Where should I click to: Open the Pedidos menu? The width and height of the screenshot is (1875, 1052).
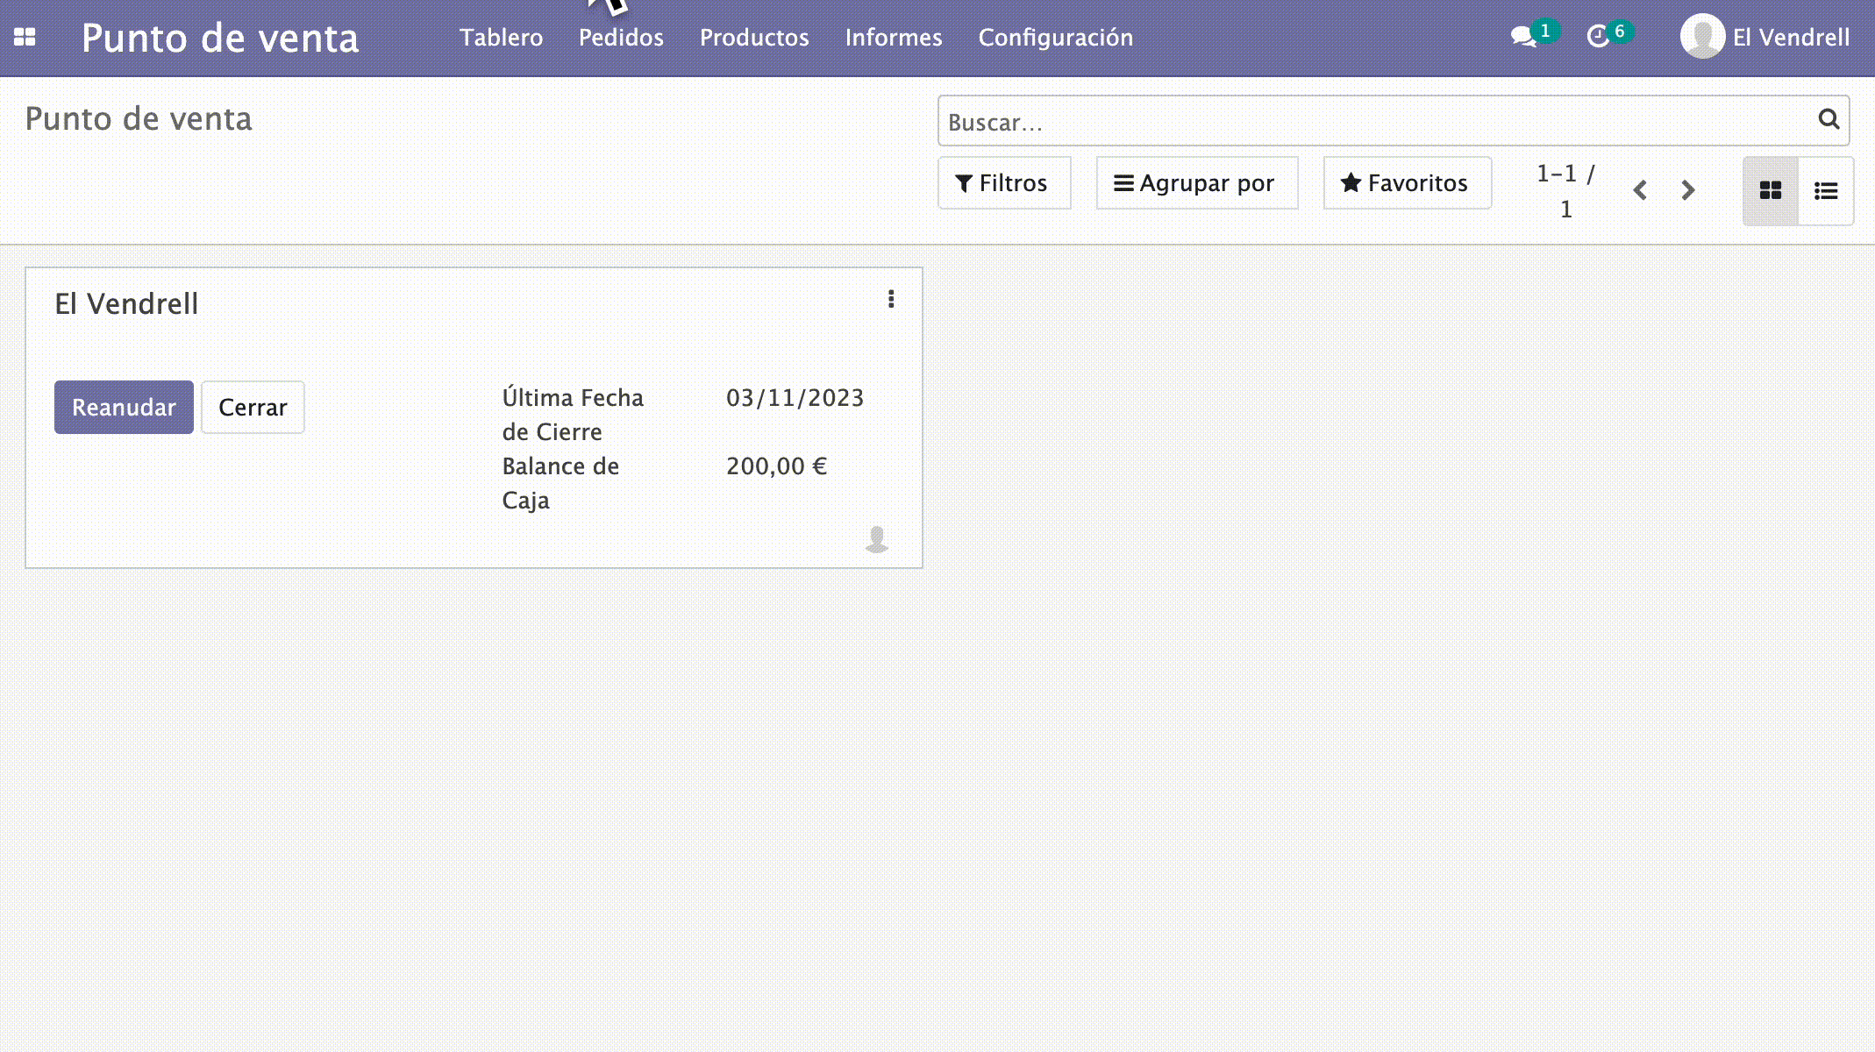621,38
